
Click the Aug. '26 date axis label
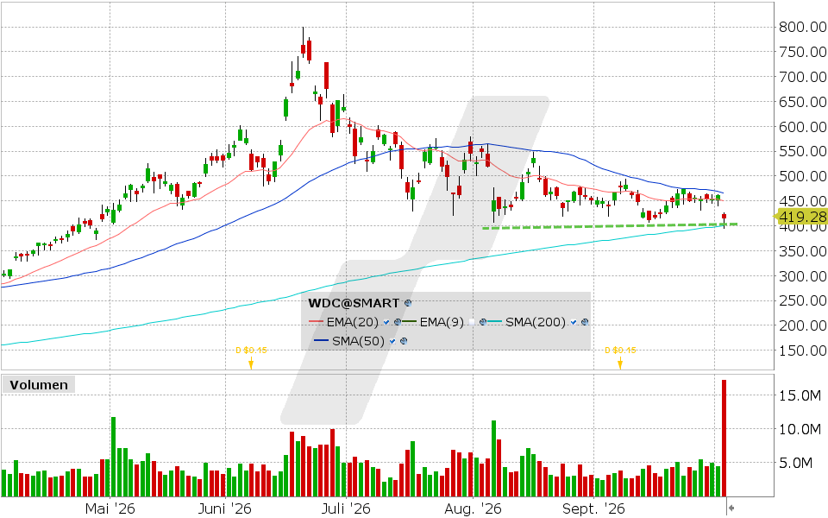[x=473, y=509]
